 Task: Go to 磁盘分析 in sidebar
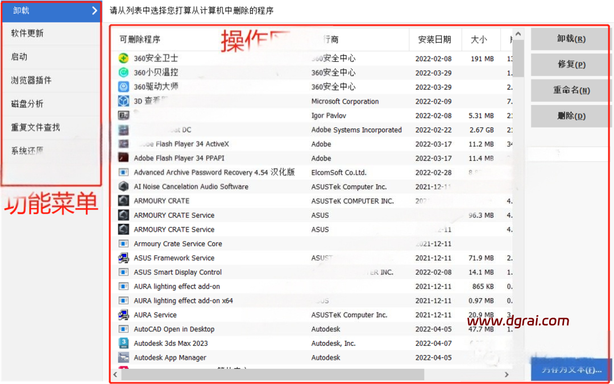[x=27, y=104]
